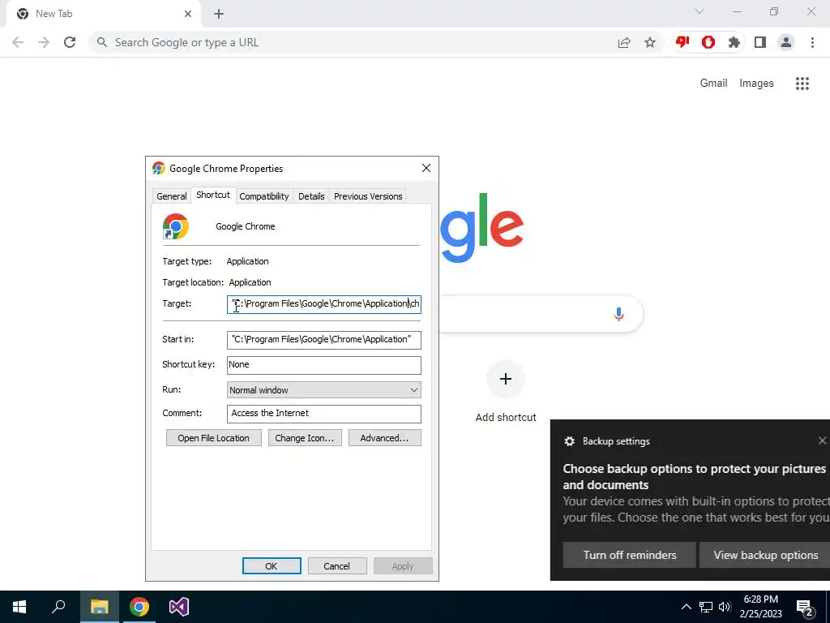Open the Windows Start menu

[x=19, y=607]
